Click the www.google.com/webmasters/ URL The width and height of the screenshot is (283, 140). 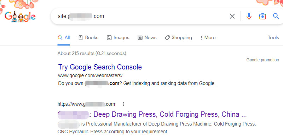pos(91,75)
